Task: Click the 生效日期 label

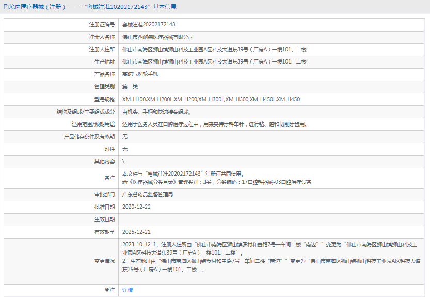Action: tap(104, 219)
